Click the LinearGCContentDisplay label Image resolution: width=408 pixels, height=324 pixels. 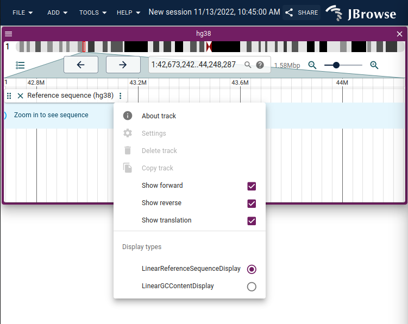point(178,286)
